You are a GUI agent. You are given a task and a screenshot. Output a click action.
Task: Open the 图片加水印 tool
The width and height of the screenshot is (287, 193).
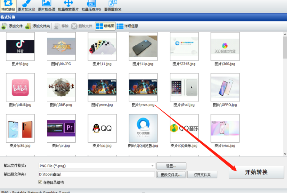click(x=26, y=5)
